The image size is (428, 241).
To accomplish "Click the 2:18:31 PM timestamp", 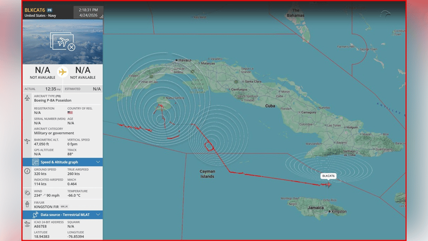I will tap(88, 10).
